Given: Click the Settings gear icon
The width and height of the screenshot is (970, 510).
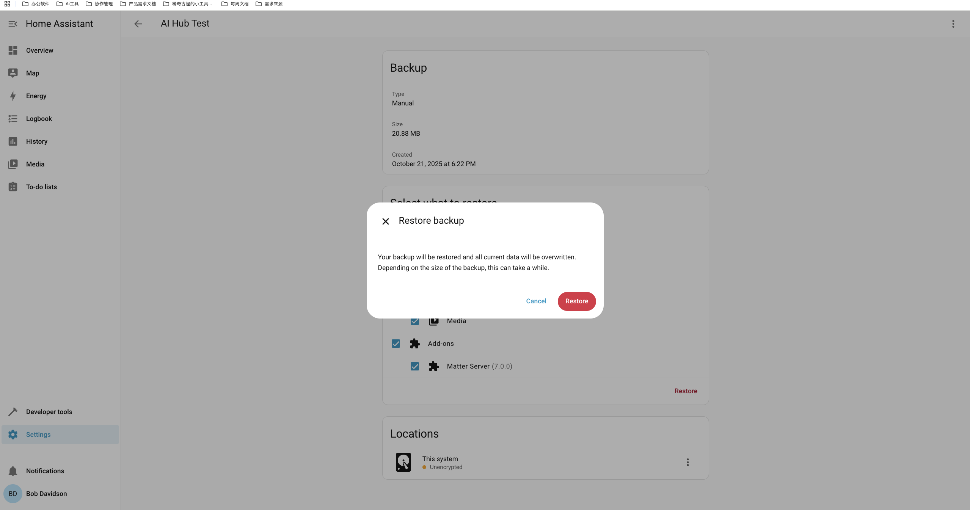Looking at the screenshot, I should (x=13, y=435).
